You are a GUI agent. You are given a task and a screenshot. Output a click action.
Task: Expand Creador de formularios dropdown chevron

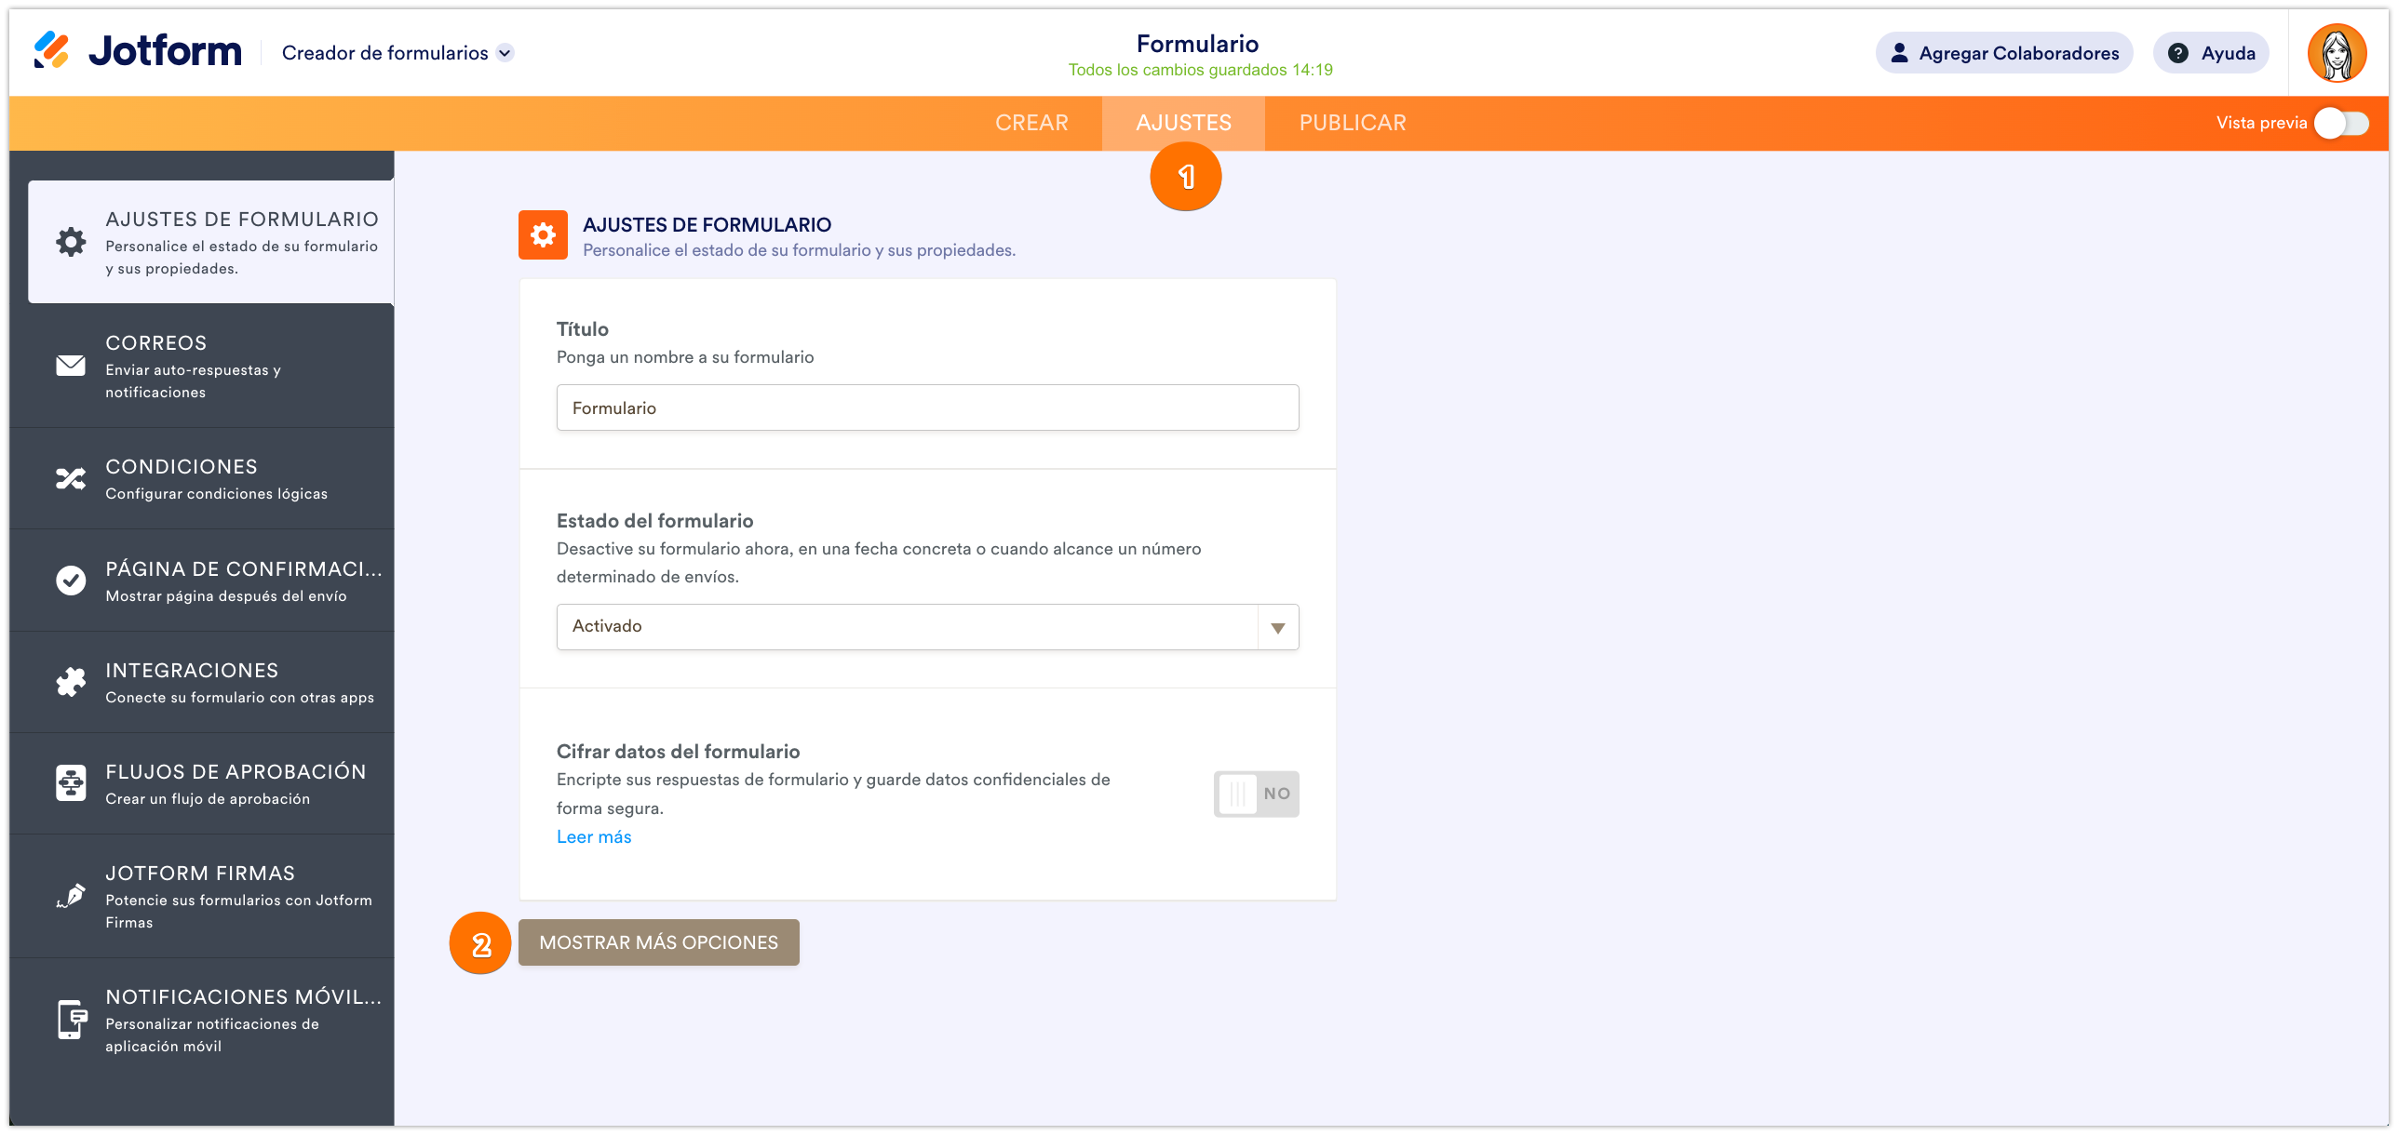tap(505, 53)
